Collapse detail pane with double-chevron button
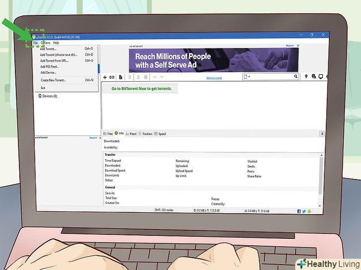This screenshot has height=270, width=361. (322, 134)
